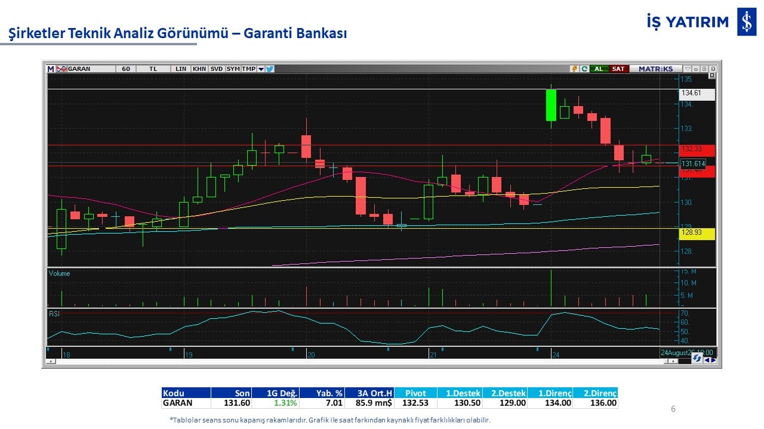Select the date marker 21 on time axis

coord(434,355)
